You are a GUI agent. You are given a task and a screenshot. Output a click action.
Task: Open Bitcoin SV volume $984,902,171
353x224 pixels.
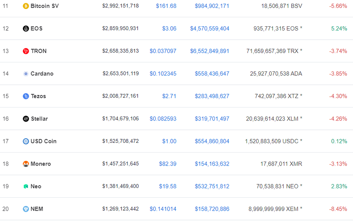click(212, 6)
